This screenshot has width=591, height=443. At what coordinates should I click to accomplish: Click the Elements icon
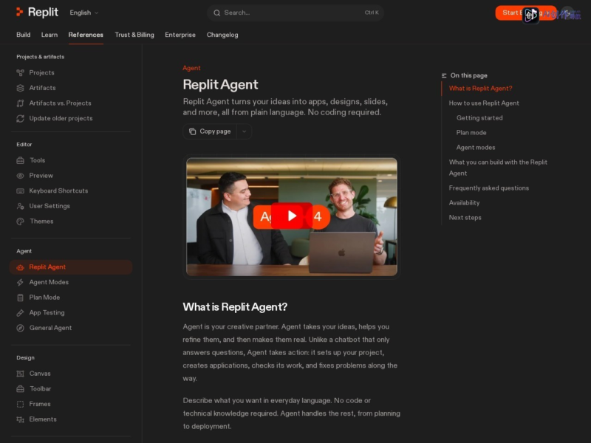coord(21,419)
